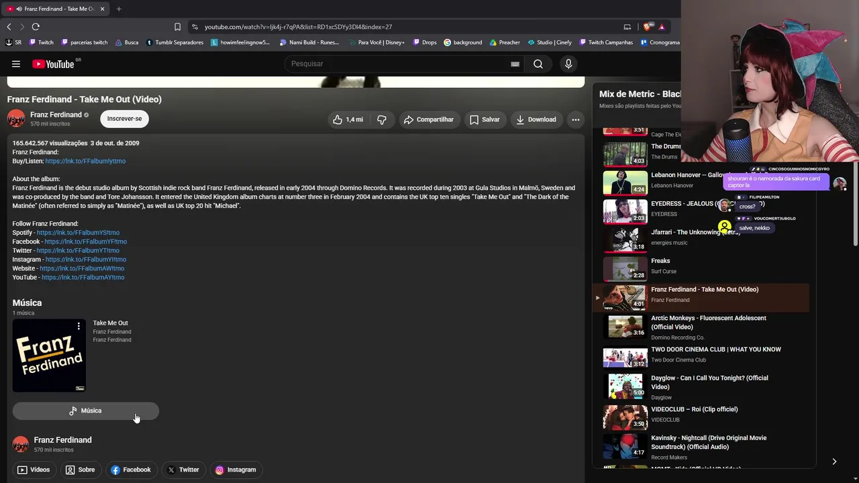This screenshot has height=483, width=859.
Task: Open the Franz Ferdinand album cover thumbnail
Action: (x=49, y=356)
